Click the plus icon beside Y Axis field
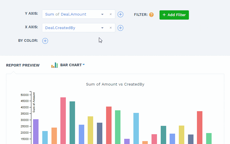Image resolution: width=230 pixels, height=144 pixels. tap(120, 14)
